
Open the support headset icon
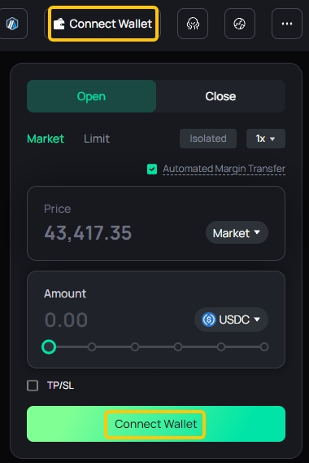[193, 24]
